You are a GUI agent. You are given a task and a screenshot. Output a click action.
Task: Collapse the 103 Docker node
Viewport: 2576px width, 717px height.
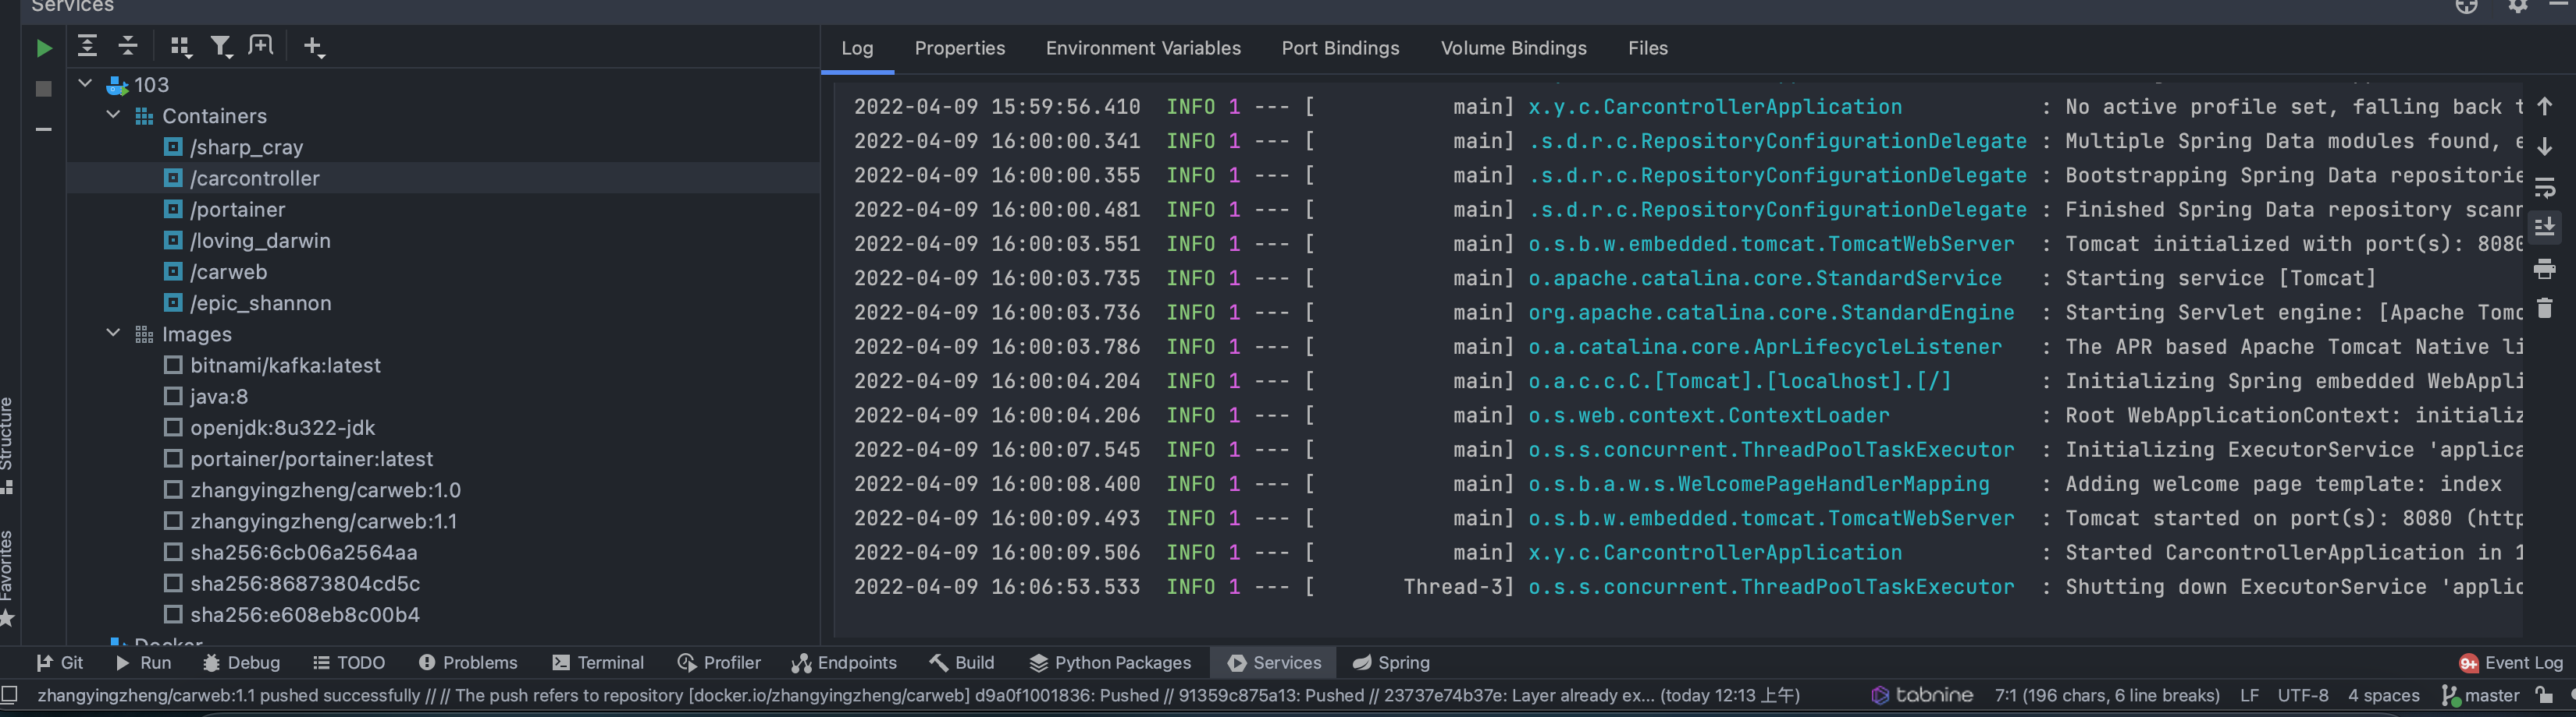coord(85,84)
